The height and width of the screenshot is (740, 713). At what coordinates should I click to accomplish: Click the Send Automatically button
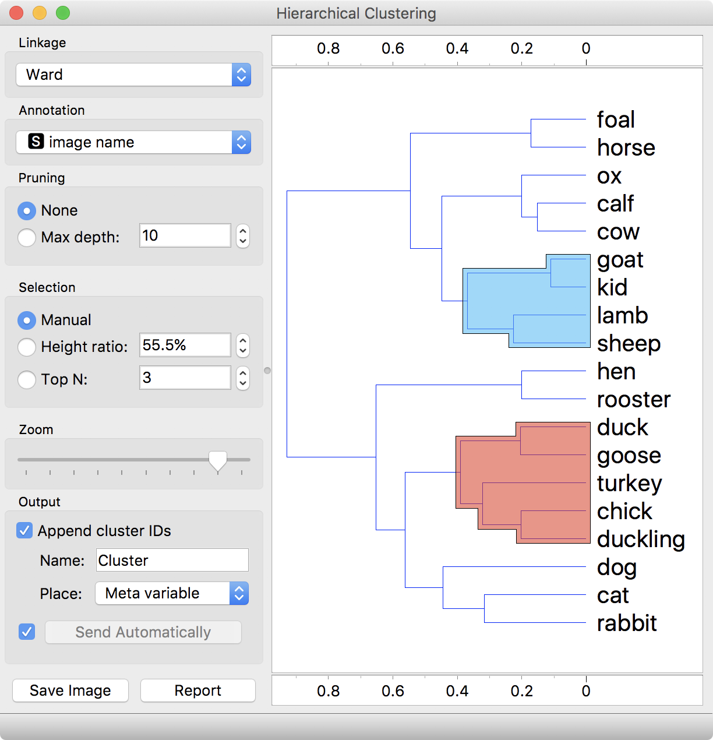click(x=143, y=632)
